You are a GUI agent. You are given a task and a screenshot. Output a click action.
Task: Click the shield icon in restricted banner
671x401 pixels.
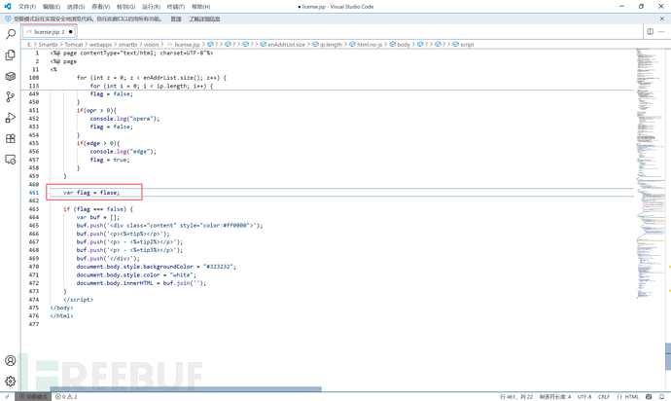click(8, 18)
